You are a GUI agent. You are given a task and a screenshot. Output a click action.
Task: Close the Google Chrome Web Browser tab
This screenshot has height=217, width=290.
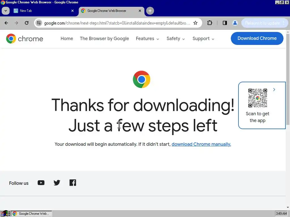[x=140, y=11]
